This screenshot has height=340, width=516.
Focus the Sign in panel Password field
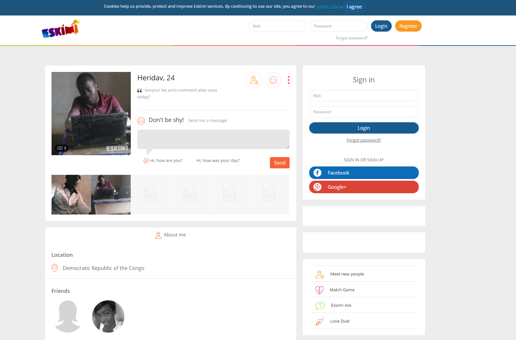[x=364, y=112]
